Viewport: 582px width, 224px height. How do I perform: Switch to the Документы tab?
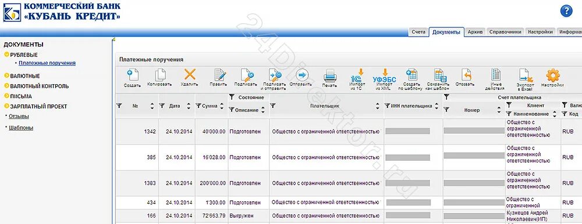pos(446,32)
